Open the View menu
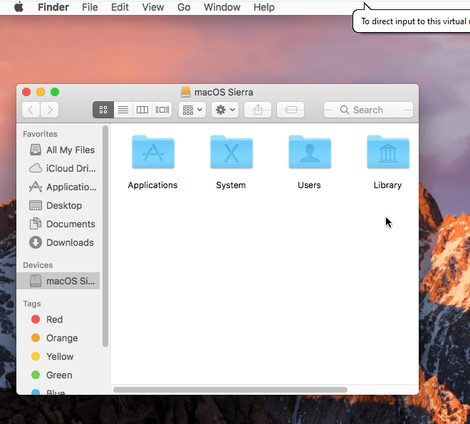This screenshot has height=424, width=470. click(x=153, y=7)
